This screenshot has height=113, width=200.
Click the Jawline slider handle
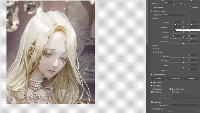point(184,67)
